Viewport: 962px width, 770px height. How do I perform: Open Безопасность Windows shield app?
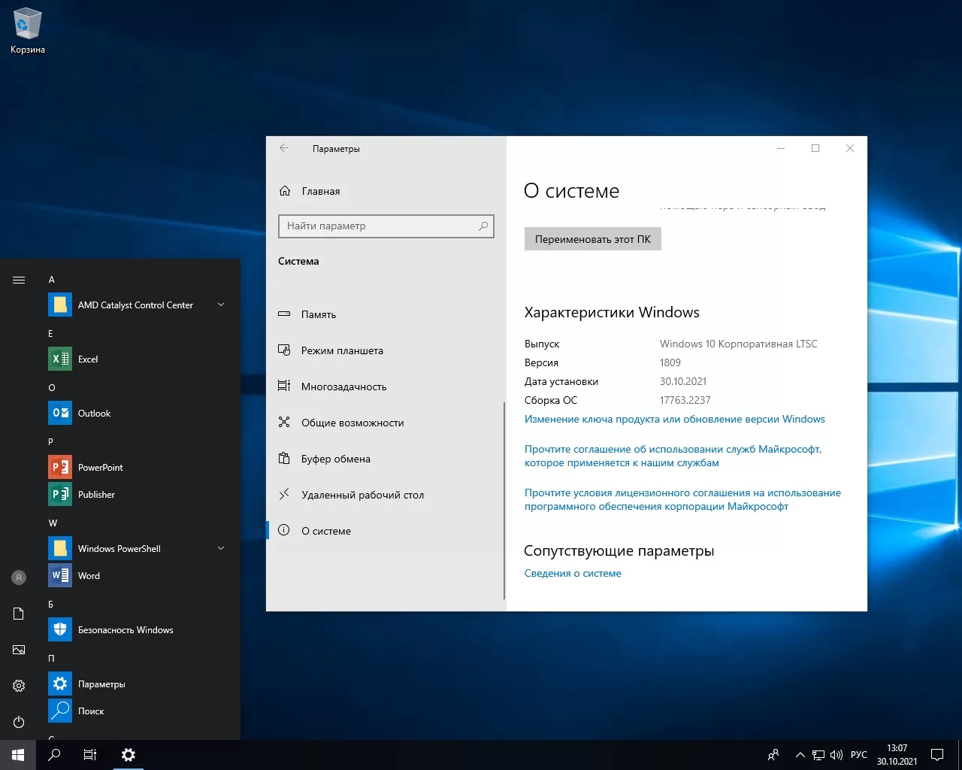[125, 630]
